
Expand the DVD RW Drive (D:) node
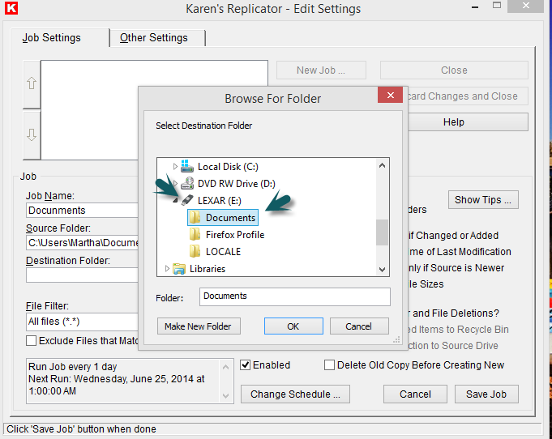[175, 183]
